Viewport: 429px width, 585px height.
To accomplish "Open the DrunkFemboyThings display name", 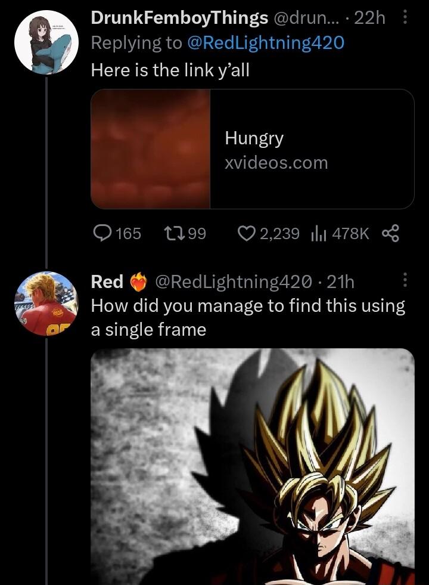I will [179, 18].
